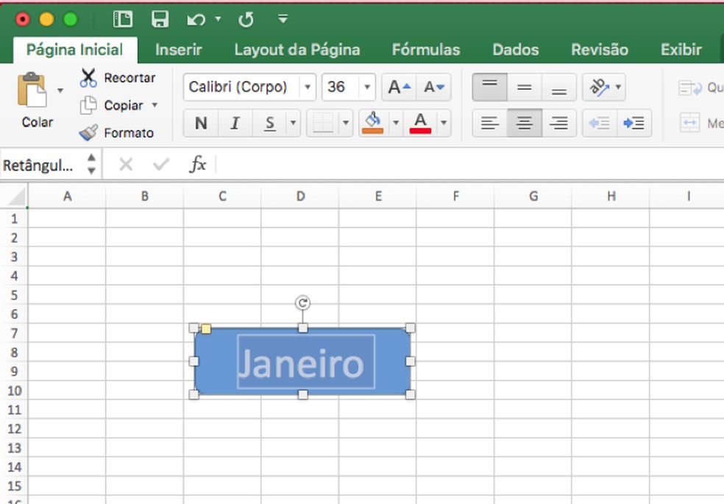Screen dimensions: 724x504
Task: Click into the formula bar field
Action: (x=469, y=164)
